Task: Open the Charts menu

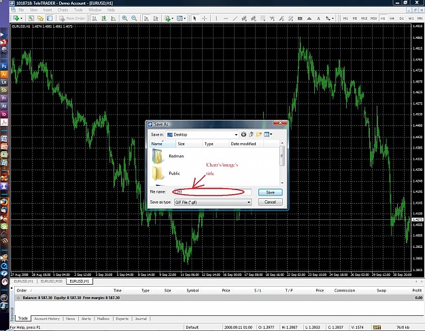Action: pyautogui.click(x=63, y=10)
